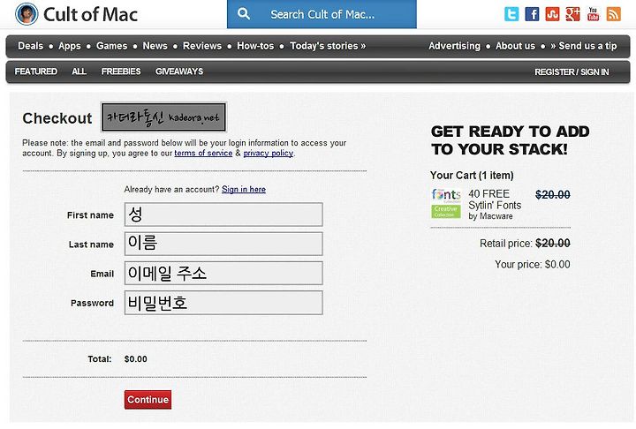The height and width of the screenshot is (429, 636).
Task: Click the Search Cult of Mac field
Action: (322, 14)
